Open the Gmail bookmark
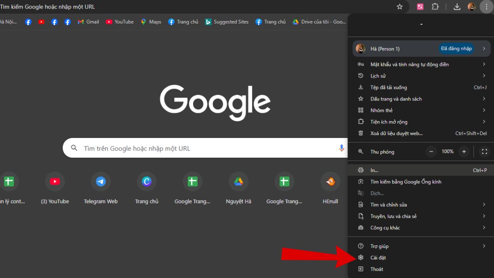The image size is (494, 278). coord(88,22)
